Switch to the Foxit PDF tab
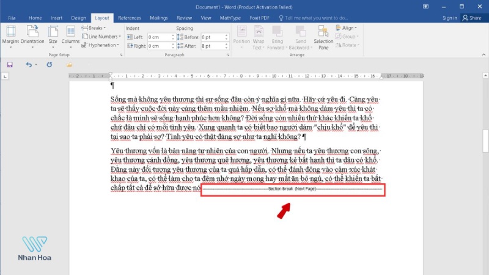This screenshot has height=275, width=489. 259,18
